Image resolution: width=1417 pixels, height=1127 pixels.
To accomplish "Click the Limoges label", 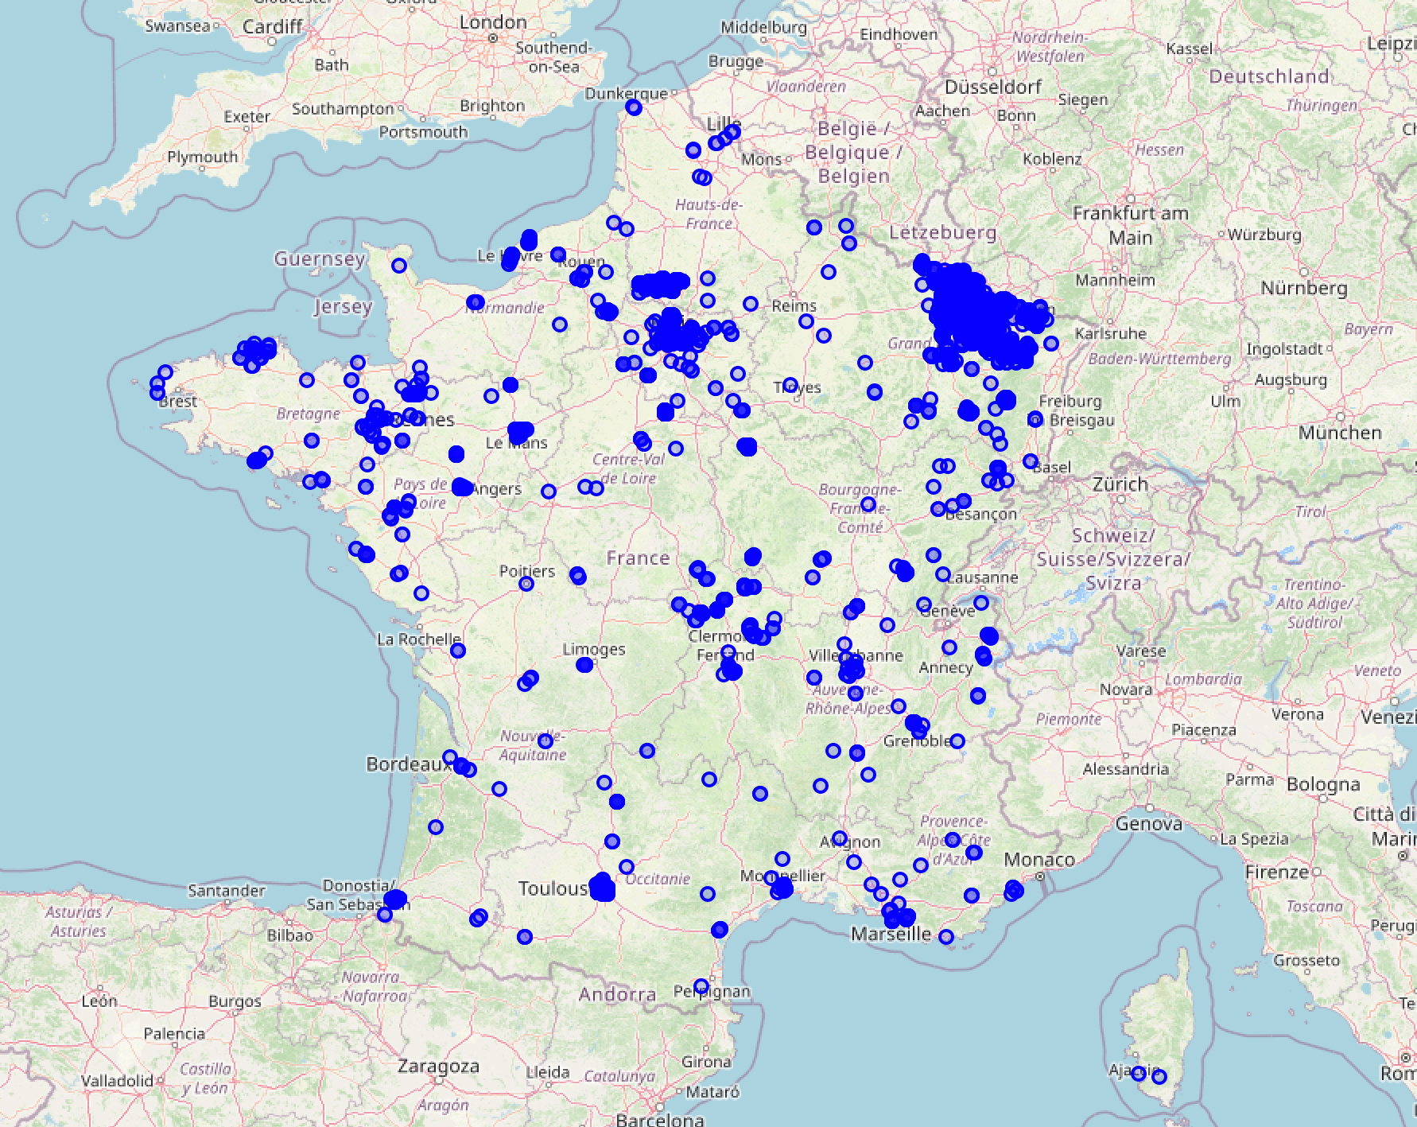I will coord(594,649).
